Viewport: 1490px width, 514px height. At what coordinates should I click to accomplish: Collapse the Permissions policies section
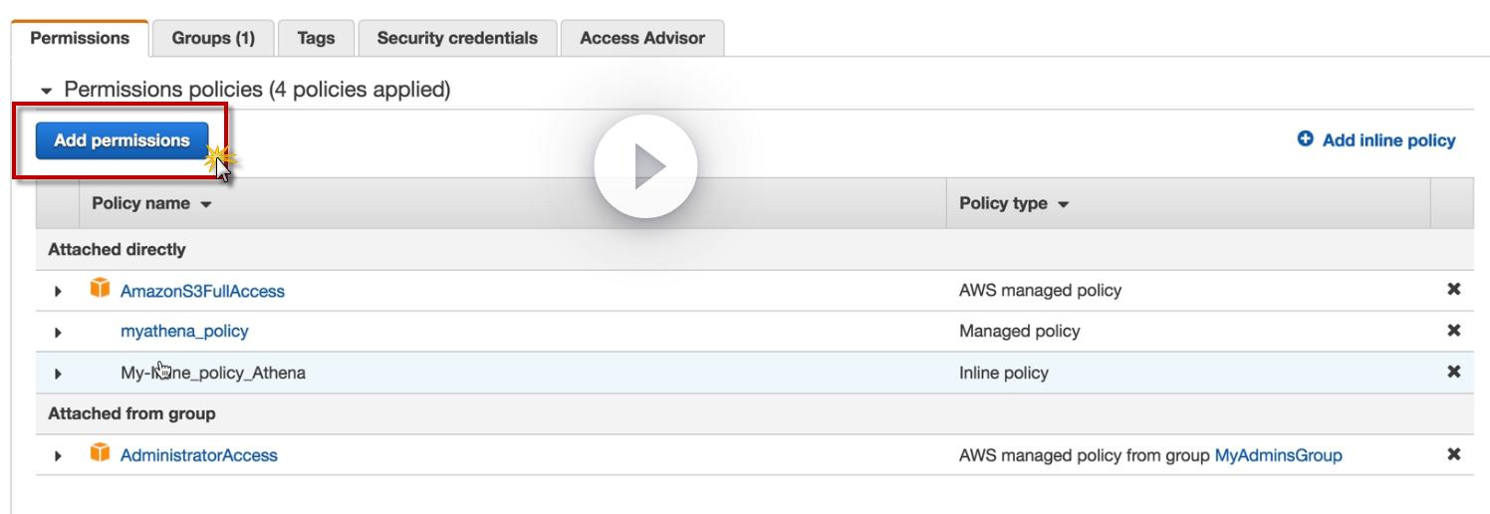pos(46,92)
